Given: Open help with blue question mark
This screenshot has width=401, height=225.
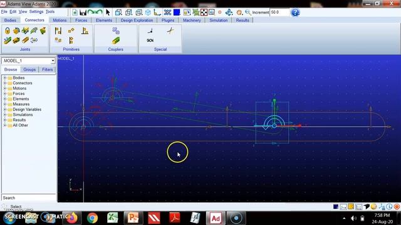Looking at the screenshot, I should tap(295, 12).
